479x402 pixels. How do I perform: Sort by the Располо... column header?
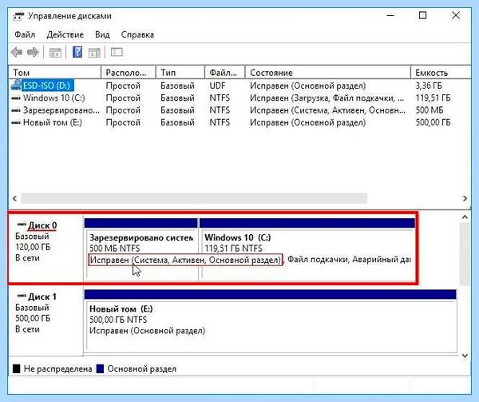(129, 73)
